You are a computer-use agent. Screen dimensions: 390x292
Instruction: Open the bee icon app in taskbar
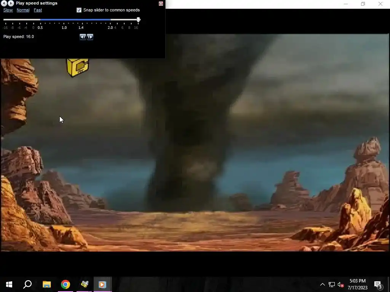[x=84, y=284]
